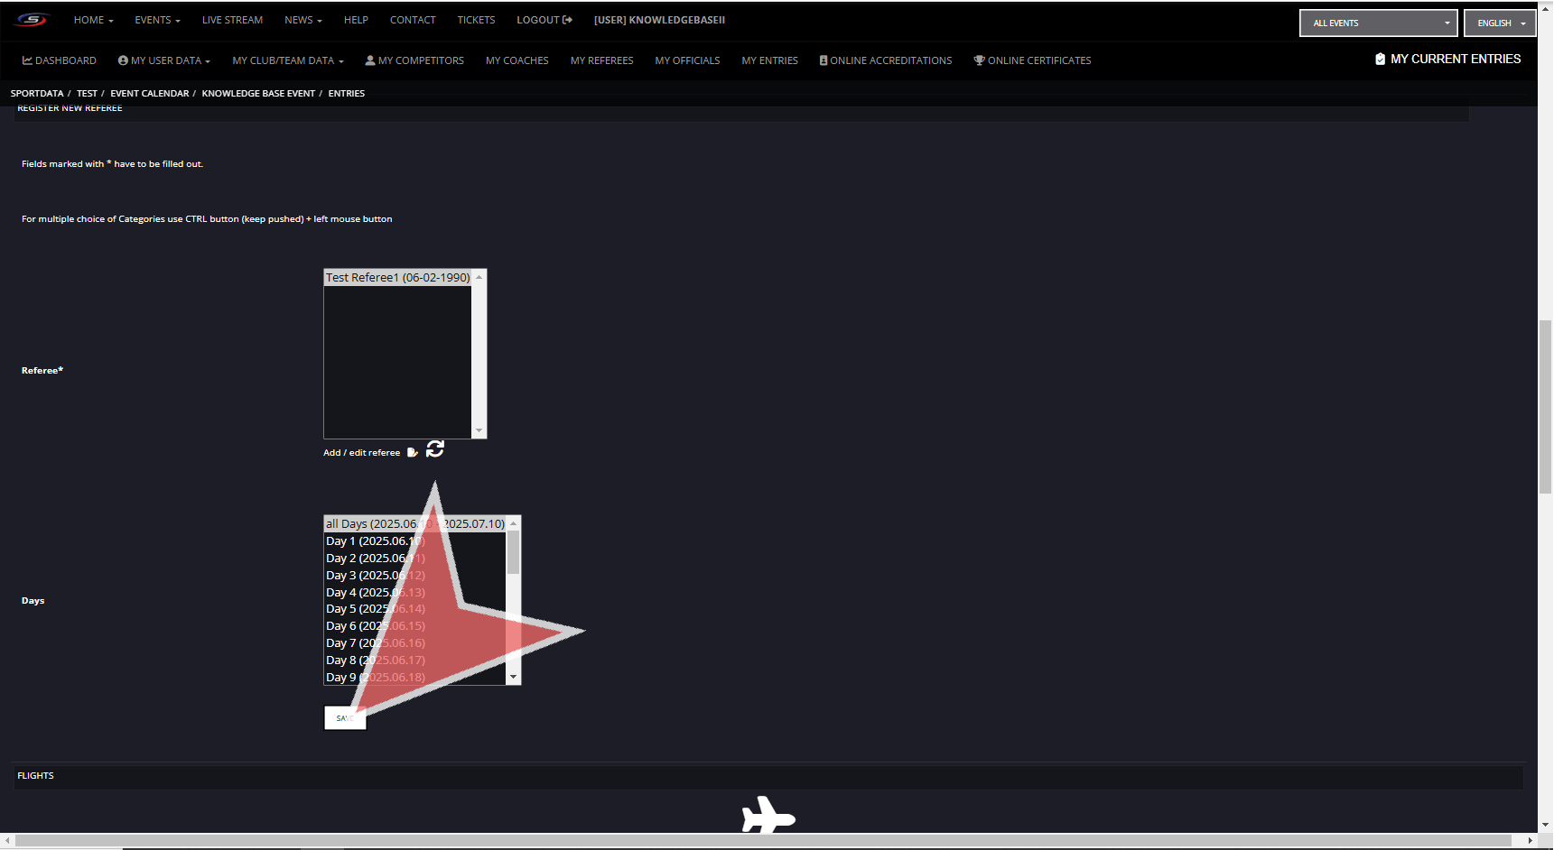Expand the All Events dropdown

click(x=1378, y=23)
